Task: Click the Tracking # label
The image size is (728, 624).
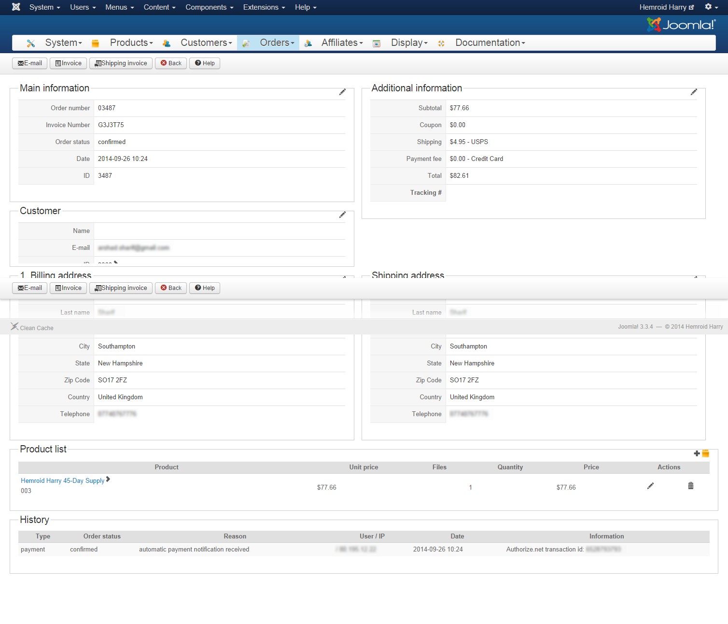Action: click(426, 193)
